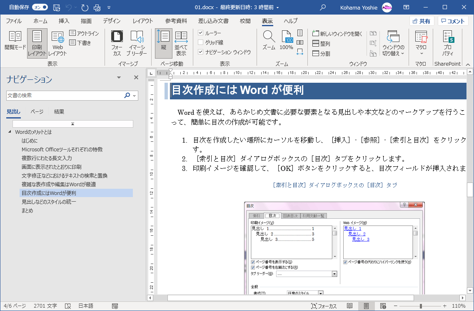Launch イマーシブ リーダー
474x311 pixels.
pos(137,43)
